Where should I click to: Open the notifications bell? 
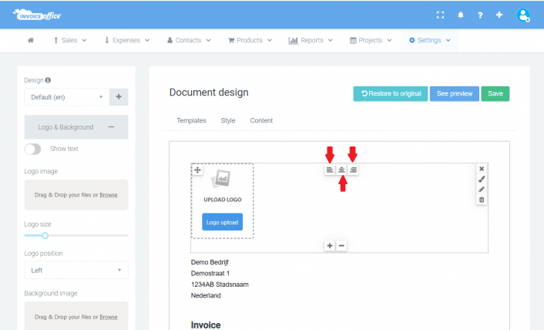(460, 15)
